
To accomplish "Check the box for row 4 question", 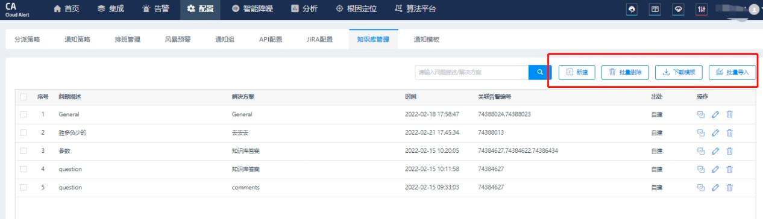I will pyautogui.click(x=24, y=169).
